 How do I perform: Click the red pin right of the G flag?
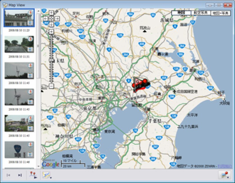click(x=145, y=81)
